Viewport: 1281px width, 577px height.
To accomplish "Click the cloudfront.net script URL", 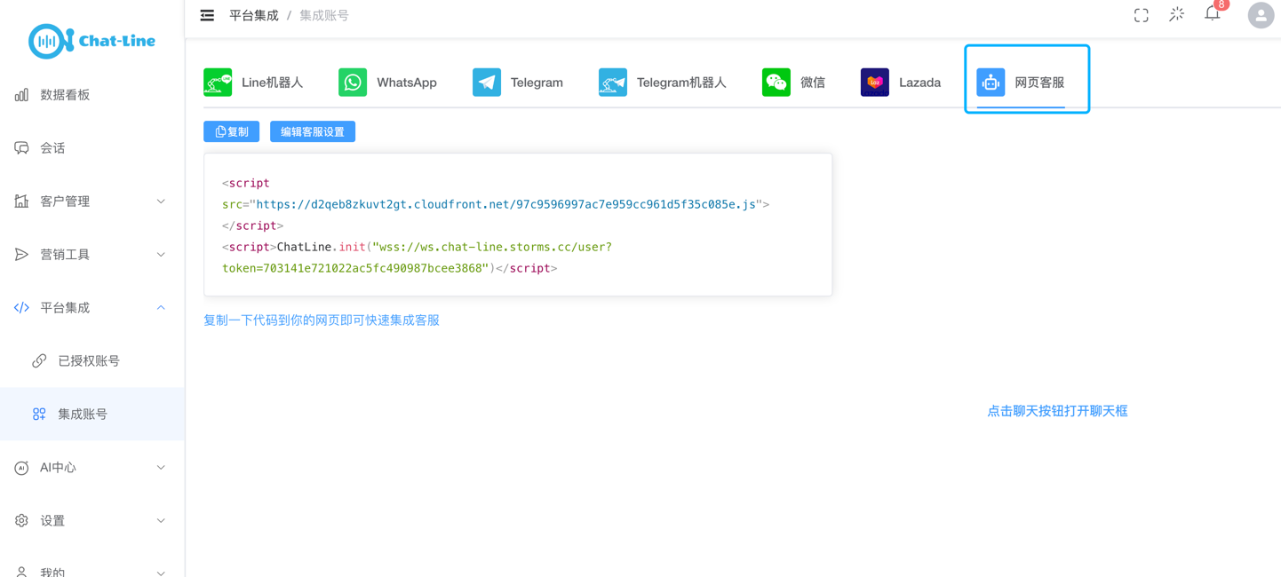I will click(506, 204).
